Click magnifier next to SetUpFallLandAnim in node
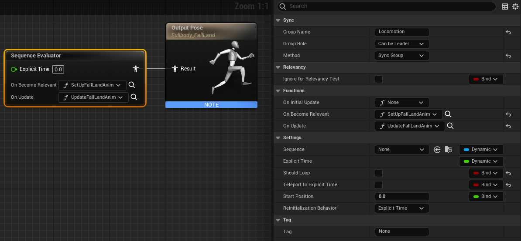The image size is (521, 241). click(x=132, y=85)
